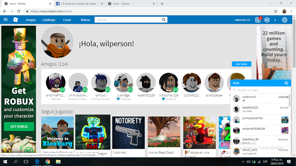Launch Microsoft Edge from taskbar
This screenshot has width=296, height=166.
click(37, 162)
